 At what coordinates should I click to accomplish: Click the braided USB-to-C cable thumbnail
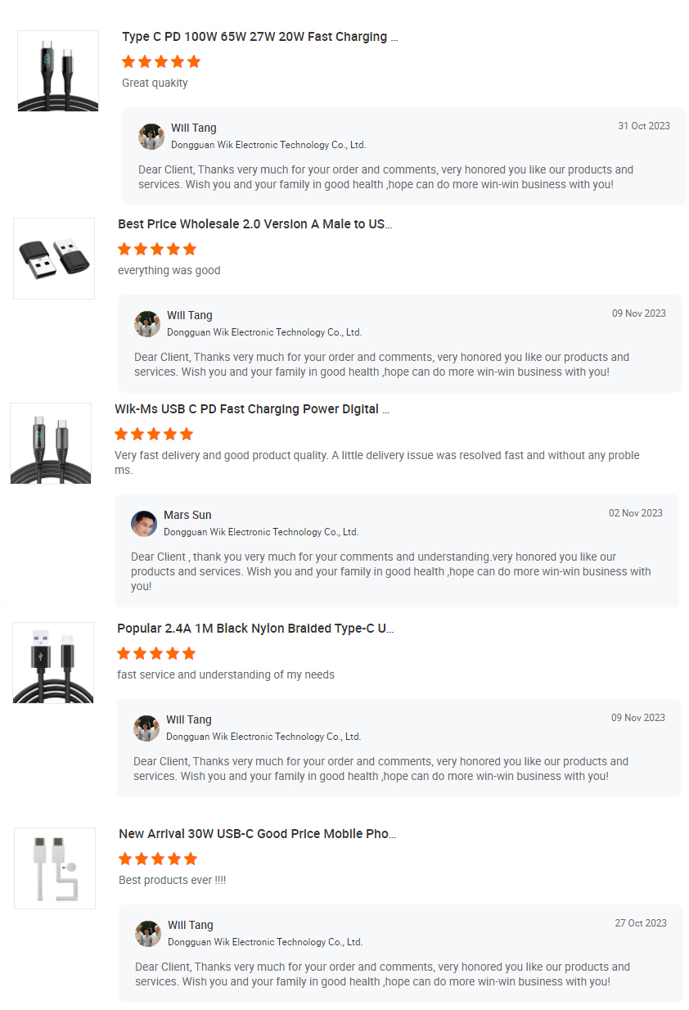[52, 662]
